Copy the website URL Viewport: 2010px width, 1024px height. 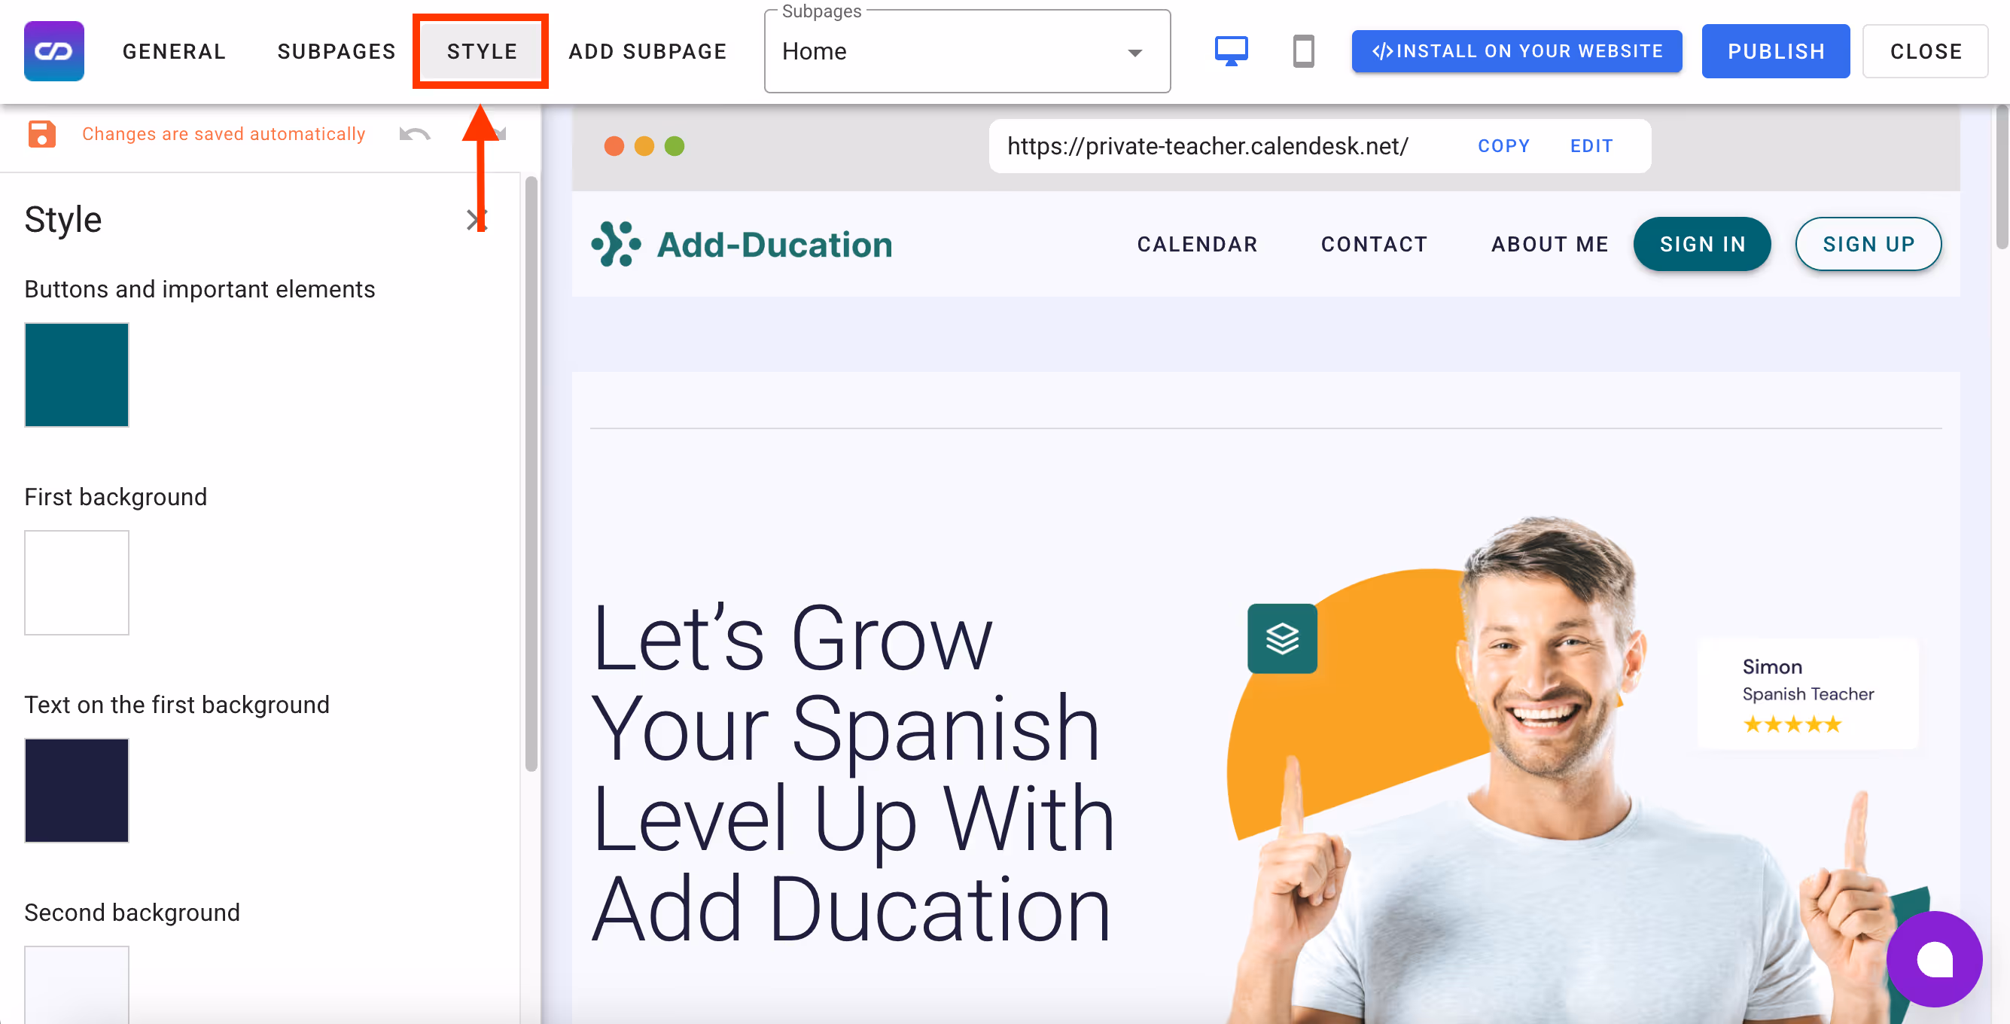1503,146
